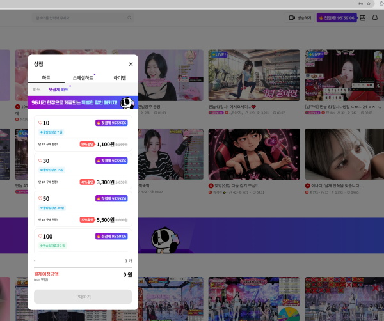Viewport: 384px width, 321px height.
Task: Click 첫결제 timer badge on 10 package
Action: (111, 123)
